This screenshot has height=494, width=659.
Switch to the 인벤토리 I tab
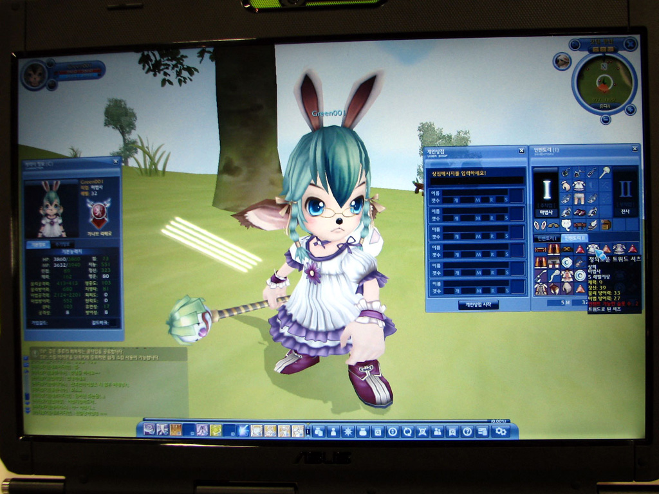[x=547, y=238]
